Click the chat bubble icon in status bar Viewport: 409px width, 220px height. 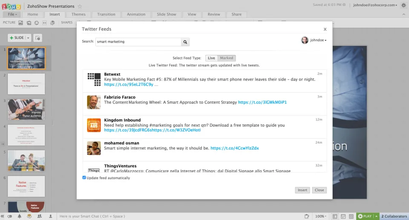coord(29,216)
